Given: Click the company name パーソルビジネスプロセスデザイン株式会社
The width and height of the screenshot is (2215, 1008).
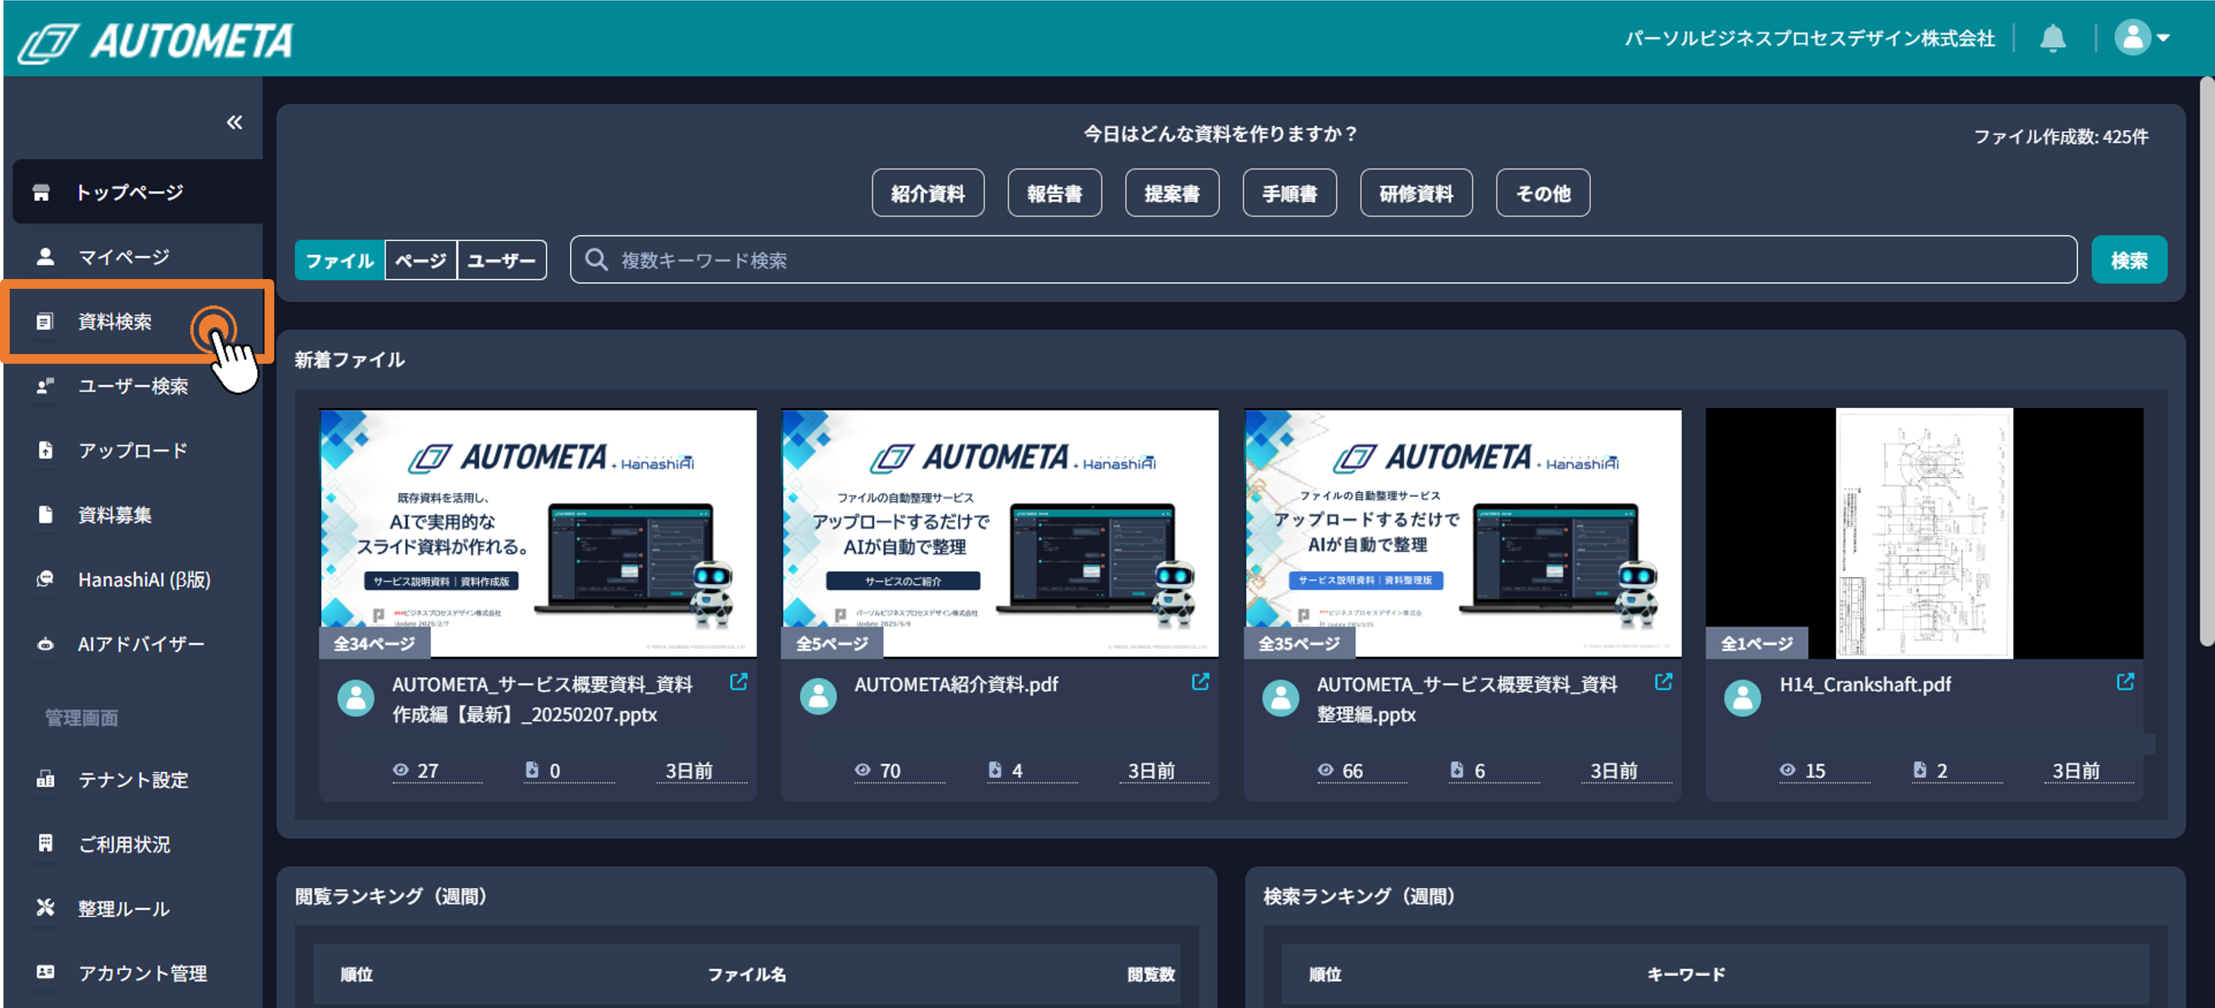Looking at the screenshot, I should tap(1809, 39).
